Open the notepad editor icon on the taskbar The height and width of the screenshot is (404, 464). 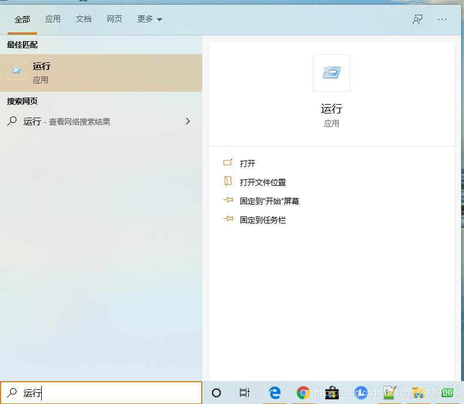click(389, 393)
